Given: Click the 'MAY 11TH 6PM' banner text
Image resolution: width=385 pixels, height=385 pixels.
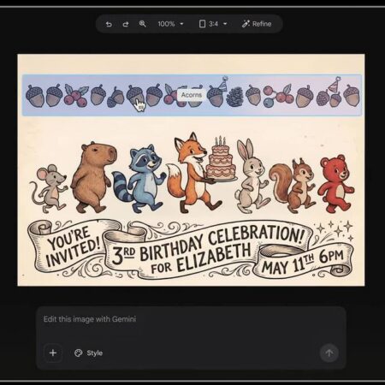Looking at the screenshot, I should point(303,263).
